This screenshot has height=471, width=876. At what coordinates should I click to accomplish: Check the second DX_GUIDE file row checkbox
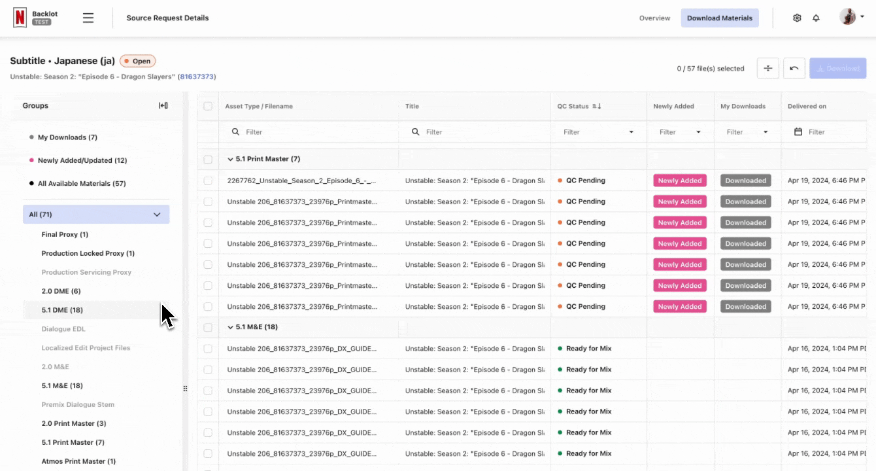coord(208,370)
